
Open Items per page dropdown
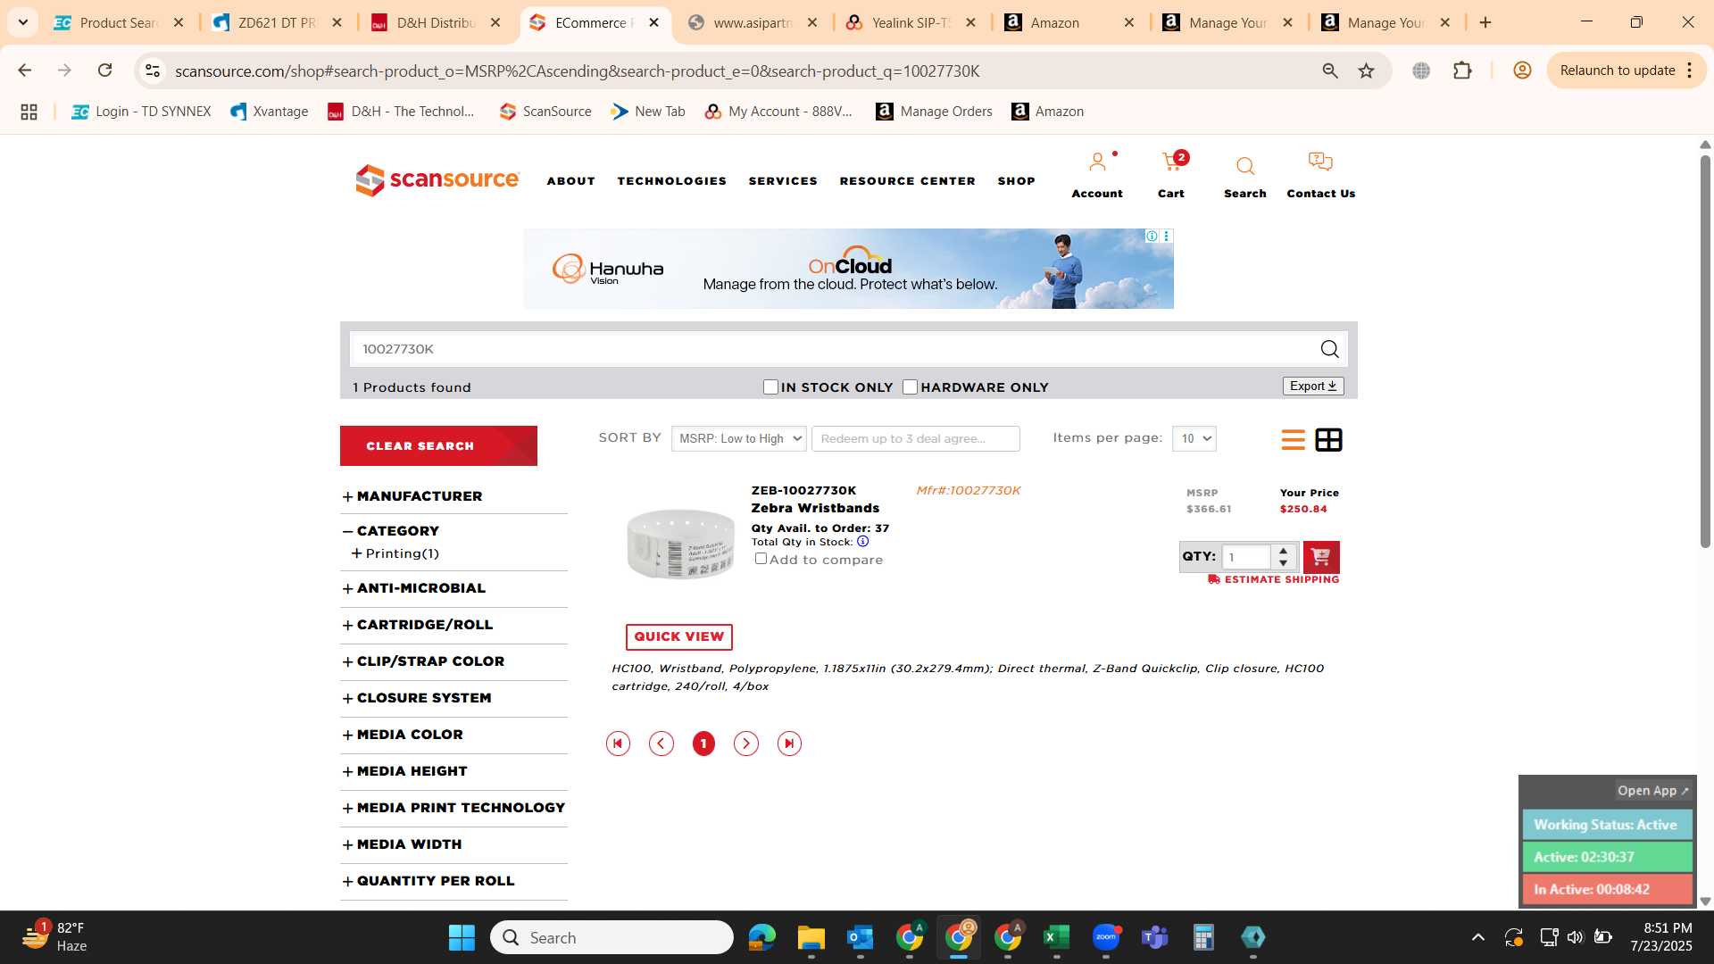click(1194, 438)
